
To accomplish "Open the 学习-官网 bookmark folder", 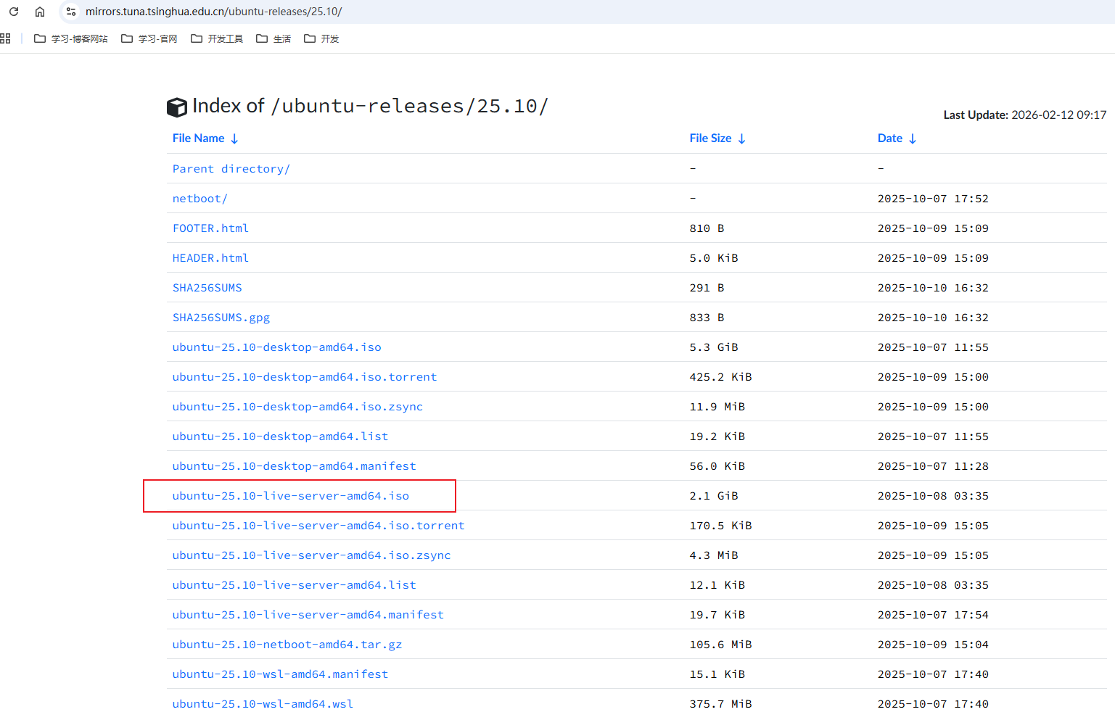I will (x=149, y=38).
